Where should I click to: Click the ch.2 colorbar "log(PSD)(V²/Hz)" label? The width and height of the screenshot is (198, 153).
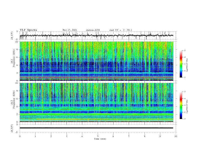tap(187, 106)
